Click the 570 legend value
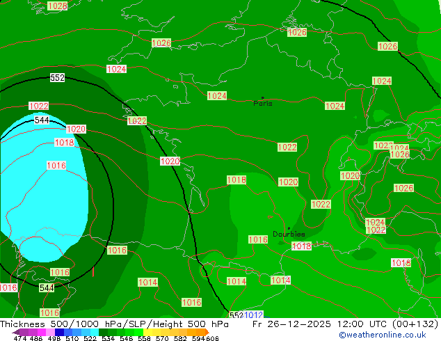Viewport: 441px width, 341px height. pyautogui.click(x=162, y=338)
